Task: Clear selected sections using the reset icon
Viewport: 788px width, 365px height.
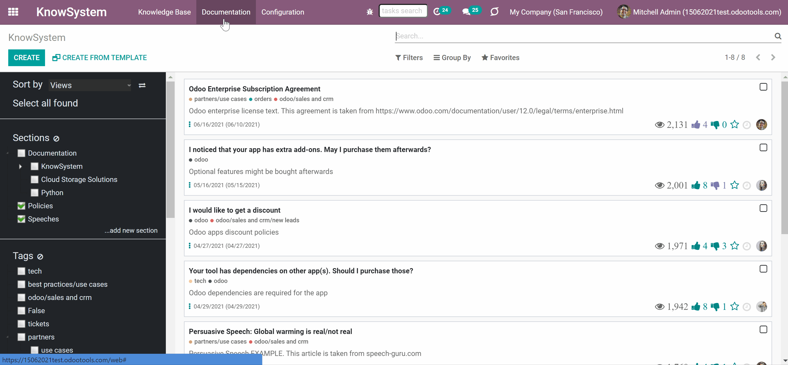Action: 56,139
